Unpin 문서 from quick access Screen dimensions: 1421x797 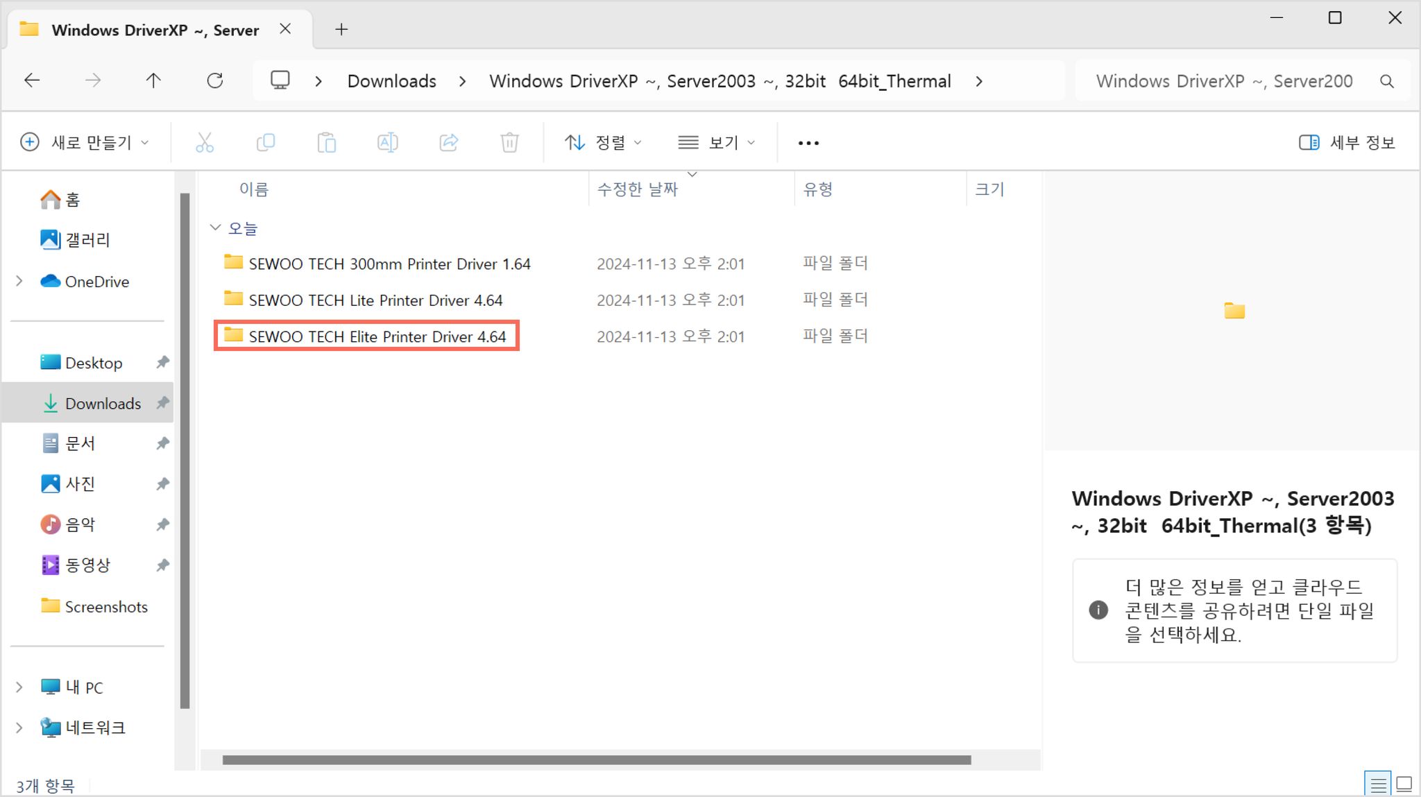coord(162,443)
